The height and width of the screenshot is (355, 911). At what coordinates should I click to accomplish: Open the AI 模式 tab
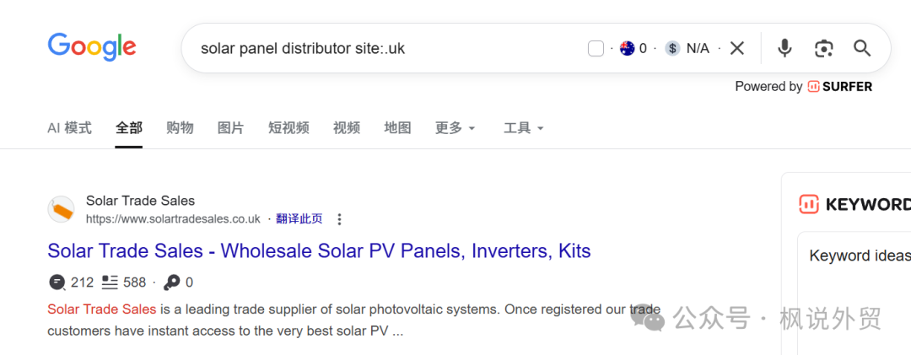(69, 128)
